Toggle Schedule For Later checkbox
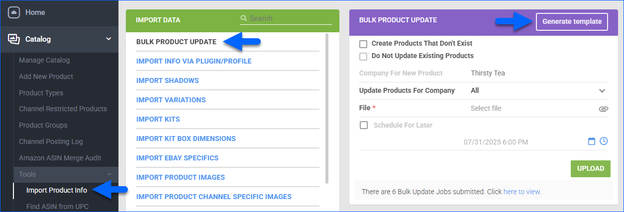This screenshot has width=624, height=212. pos(363,125)
